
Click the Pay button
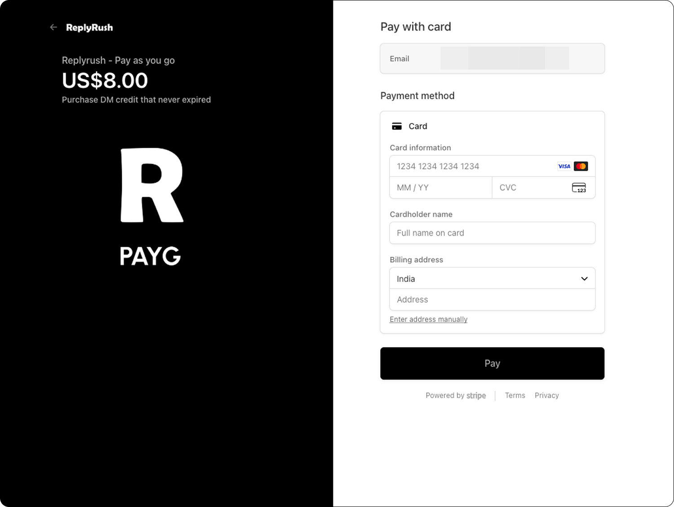(x=492, y=363)
